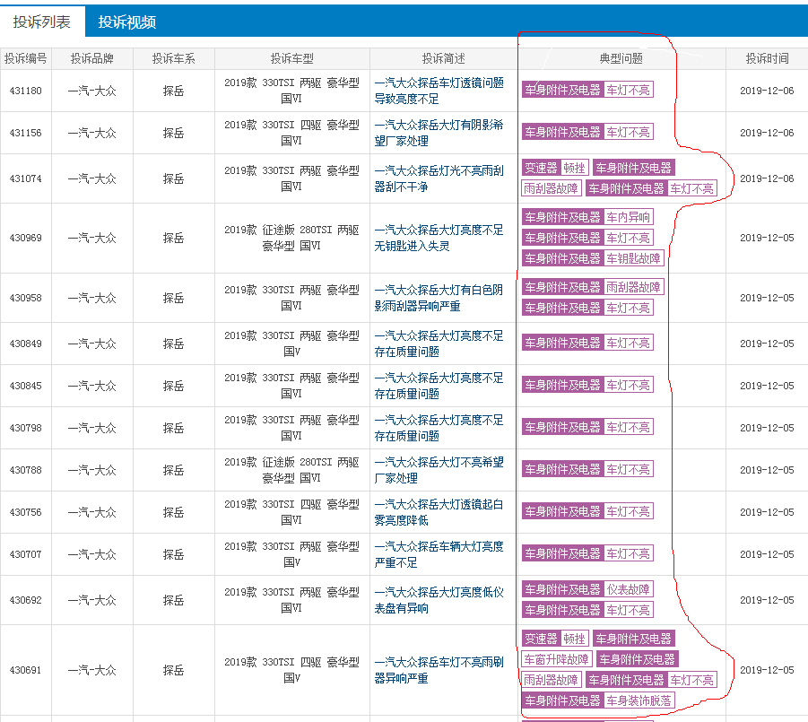Open complaint 一汽大众探岳车辆大灯亮度严重不足
808x722 pixels.
pyautogui.click(x=439, y=554)
